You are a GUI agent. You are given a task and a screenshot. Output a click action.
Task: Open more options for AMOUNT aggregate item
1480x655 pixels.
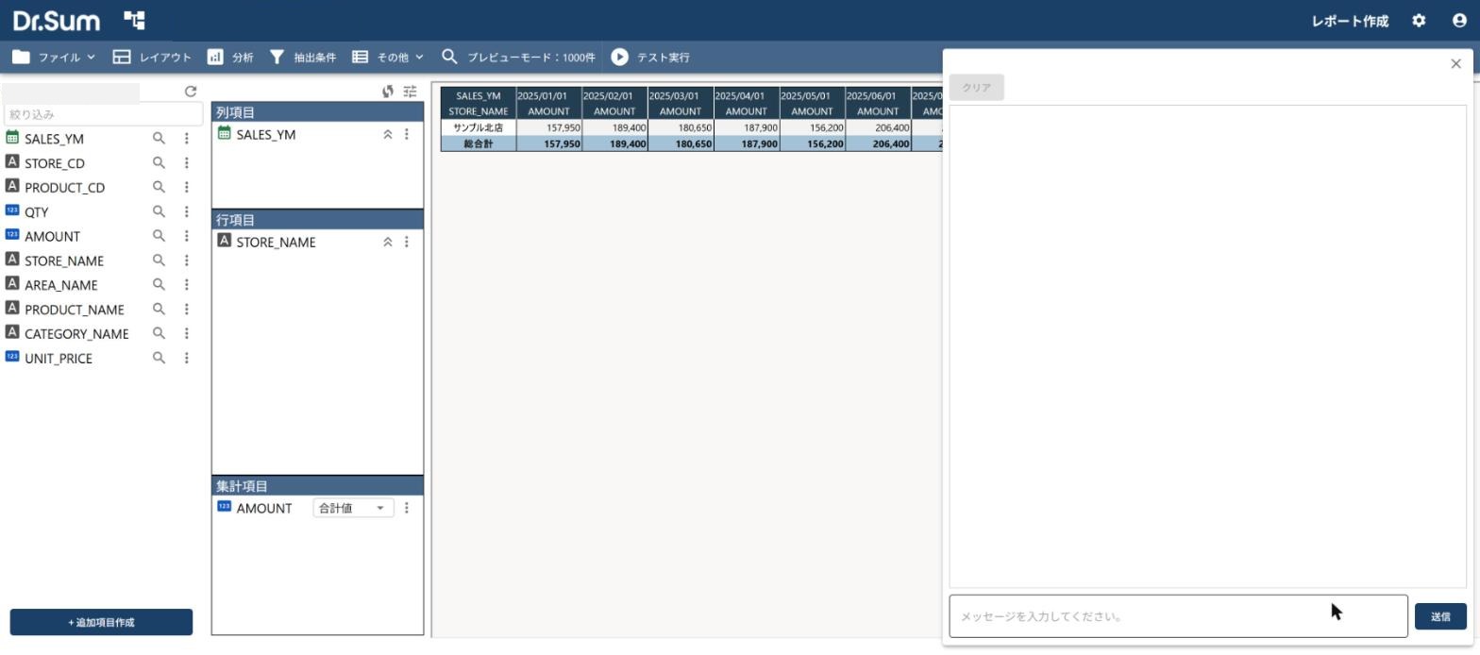407,508
